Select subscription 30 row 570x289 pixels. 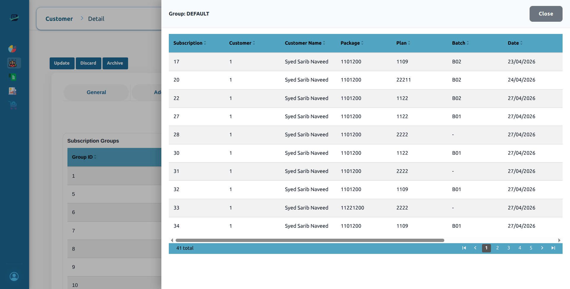pos(366,153)
